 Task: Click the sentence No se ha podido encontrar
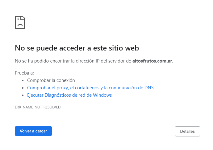click(94, 61)
